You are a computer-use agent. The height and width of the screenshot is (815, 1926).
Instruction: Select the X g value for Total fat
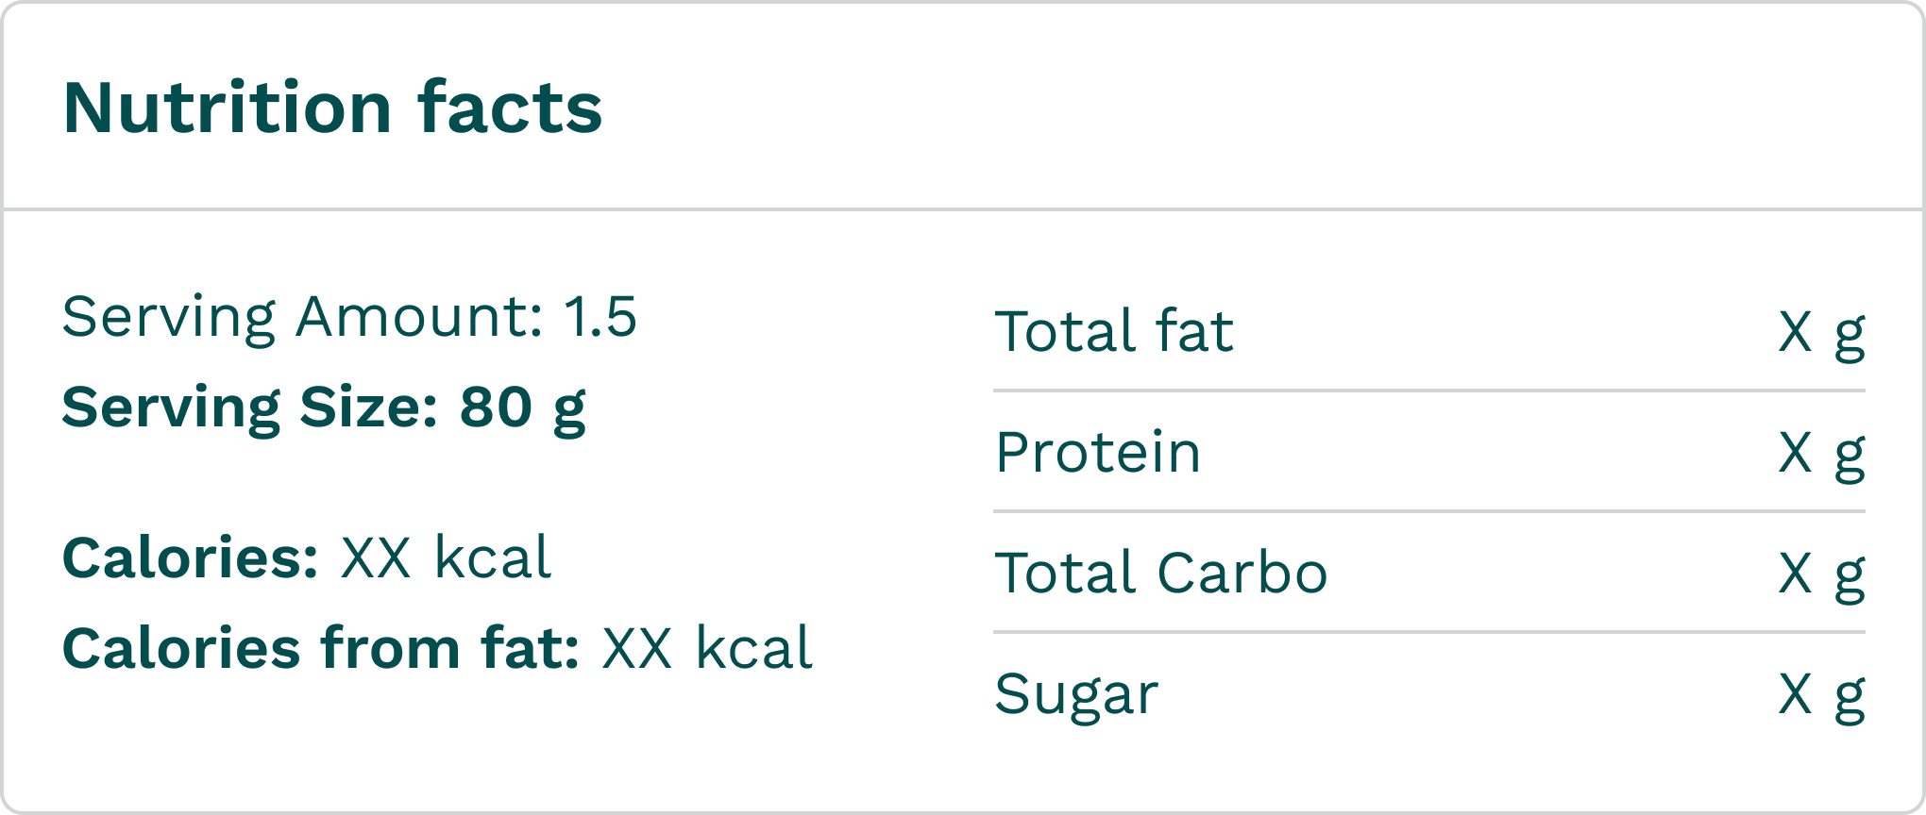(x=1821, y=332)
